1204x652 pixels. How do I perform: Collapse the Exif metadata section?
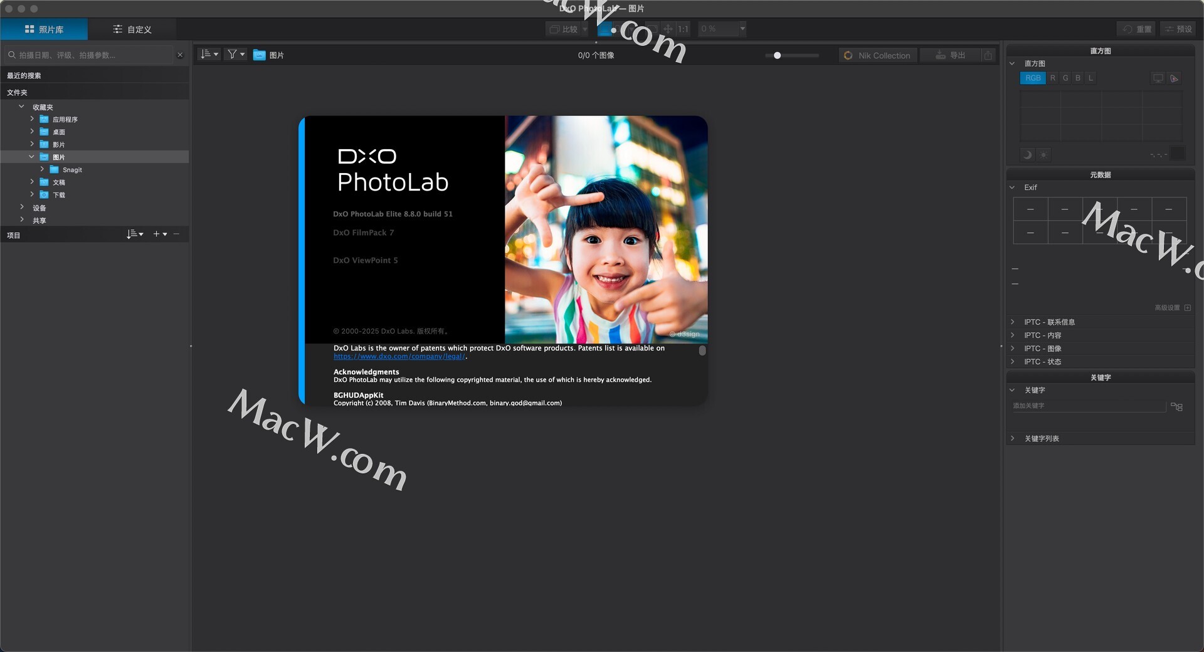pyautogui.click(x=1012, y=187)
